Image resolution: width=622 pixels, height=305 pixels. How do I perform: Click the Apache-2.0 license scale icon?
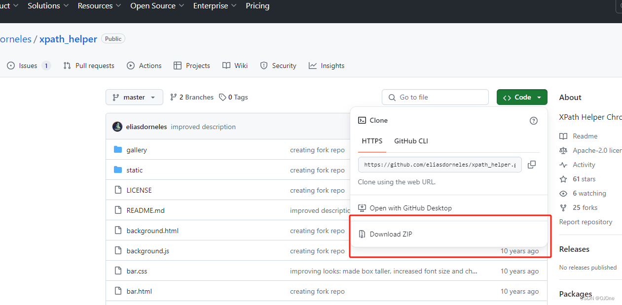coord(563,150)
